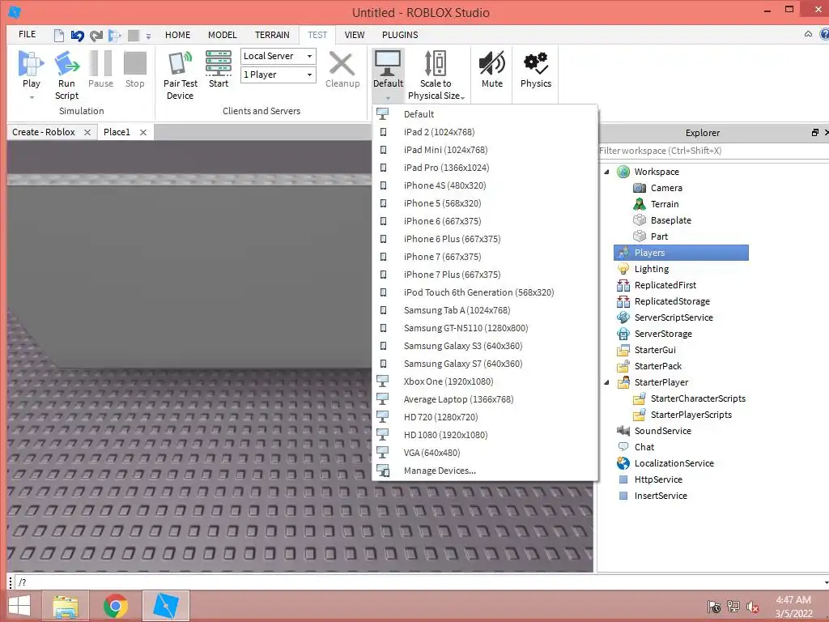Switch to the VIEW ribbon tab
The image size is (829, 622).
355,35
